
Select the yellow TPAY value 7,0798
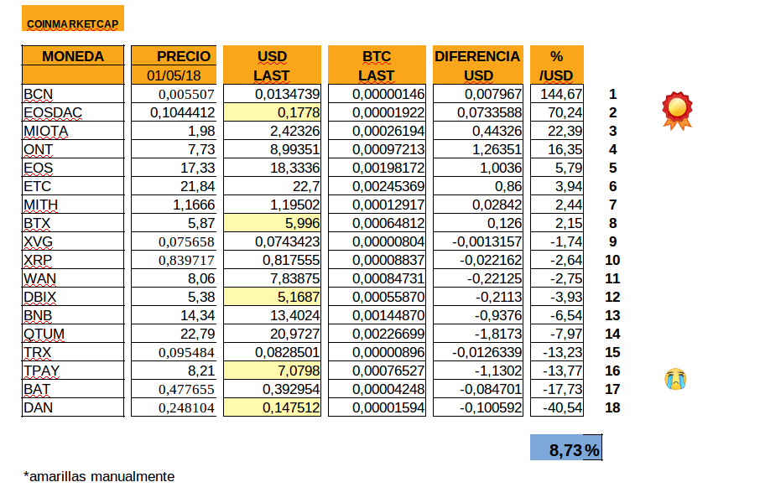pyautogui.click(x=272, y=371)
